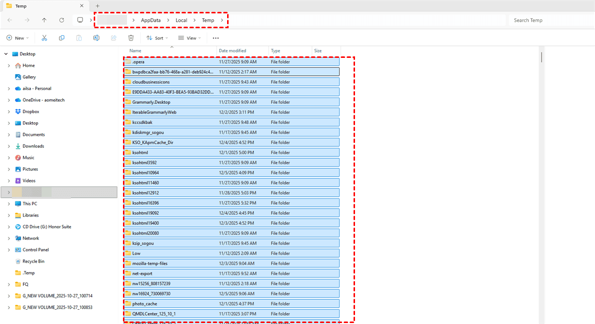Screen dimensions: 595x324
Task: Select the mozilla-temp-files folder
Action: 150,264
